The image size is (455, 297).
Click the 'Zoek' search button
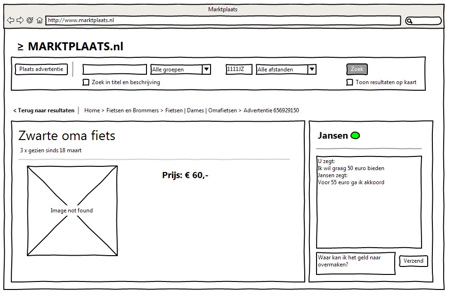pyautogui.click(x=357, y=69)
